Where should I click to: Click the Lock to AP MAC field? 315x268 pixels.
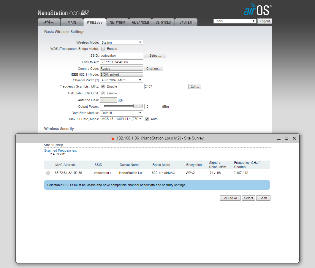pyautogui.click(x=121, y=62)
